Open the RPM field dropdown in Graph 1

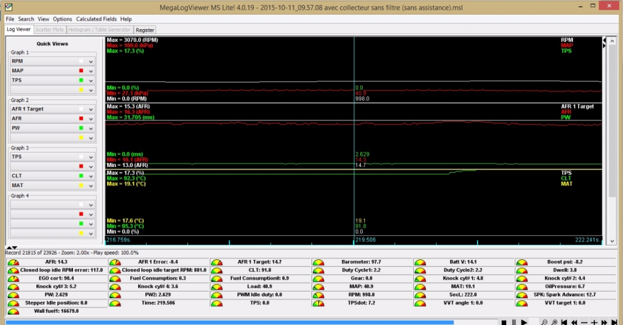coord(91,61)
